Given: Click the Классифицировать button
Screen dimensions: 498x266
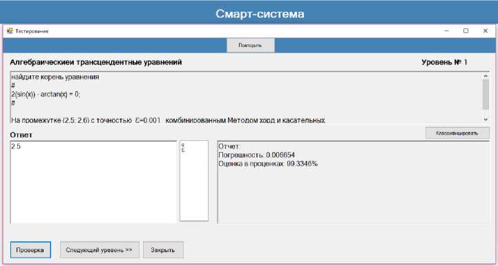Looking at the screenshot, I should (457, 133).
